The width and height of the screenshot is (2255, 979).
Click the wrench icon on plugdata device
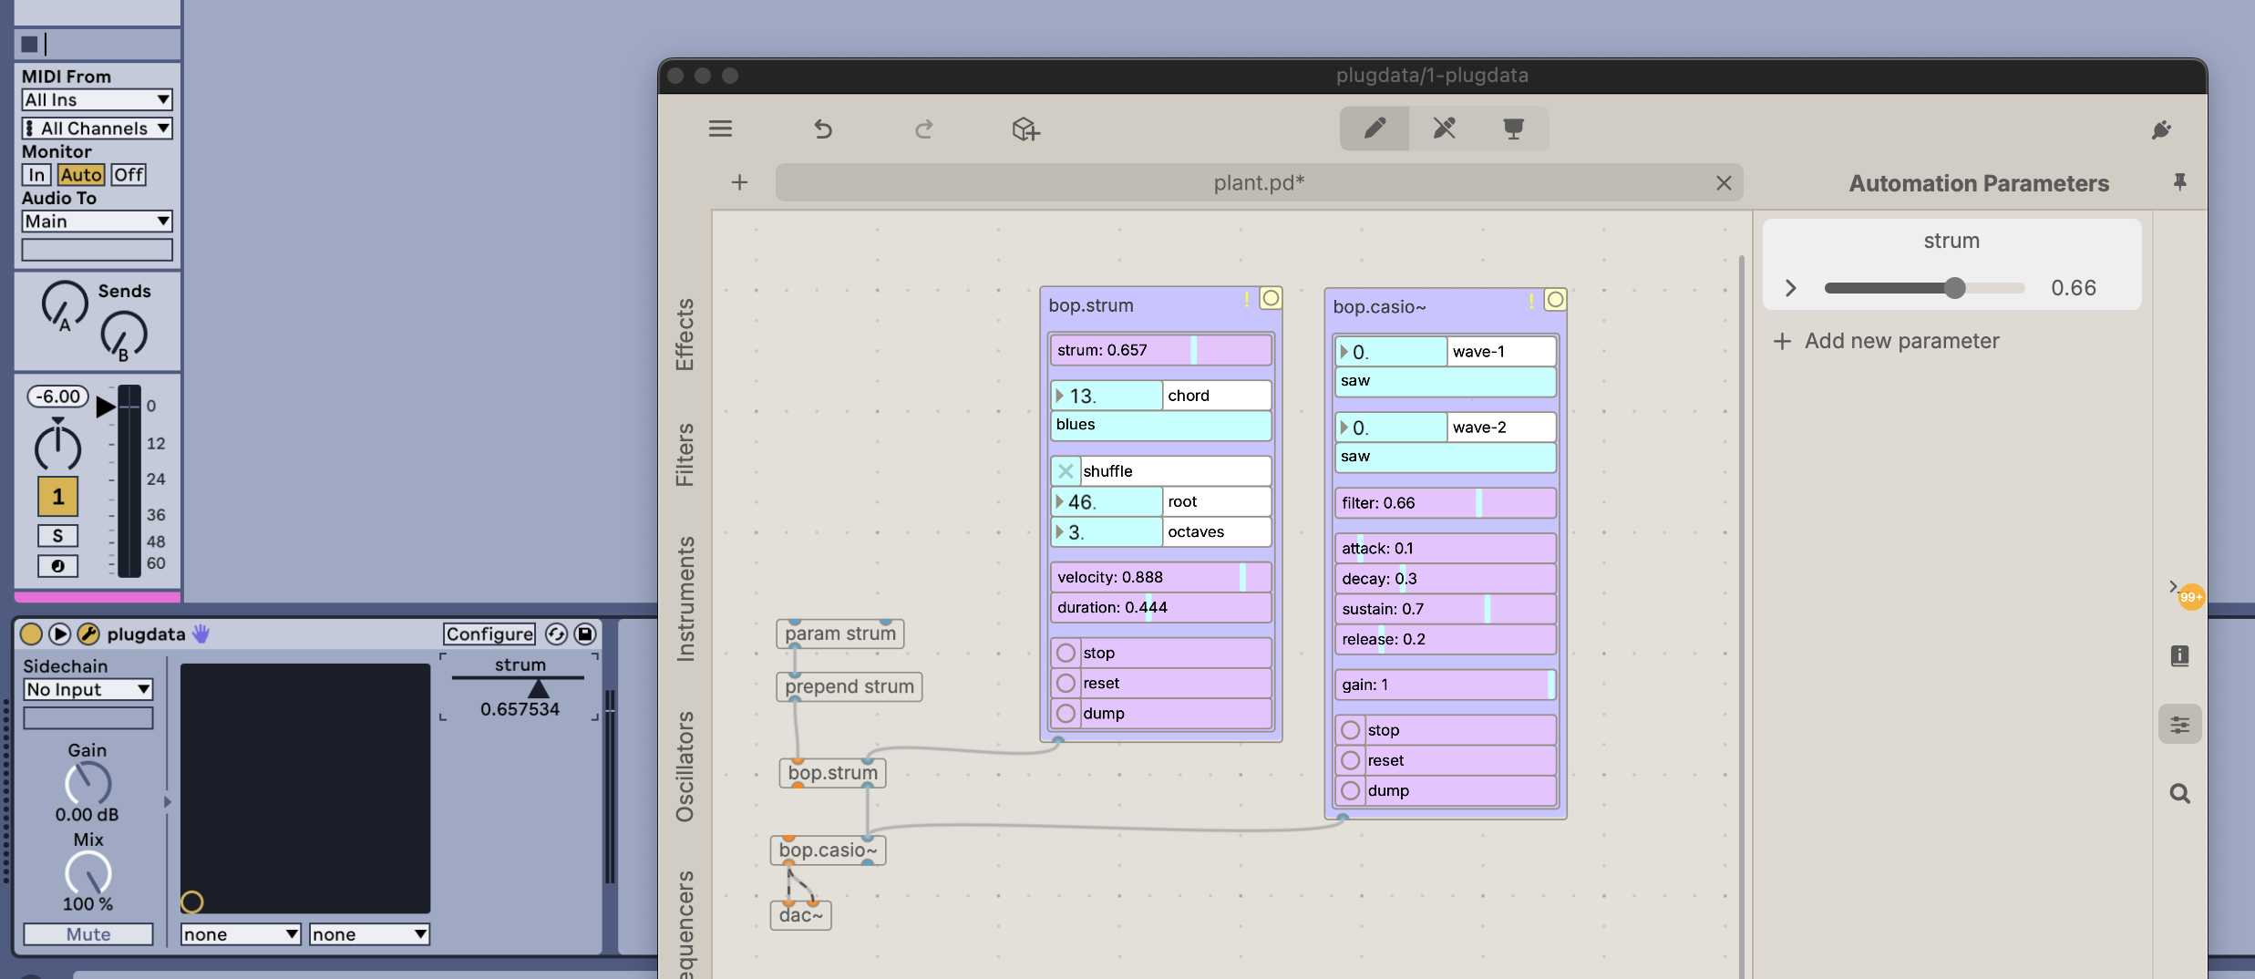(88, 634)
